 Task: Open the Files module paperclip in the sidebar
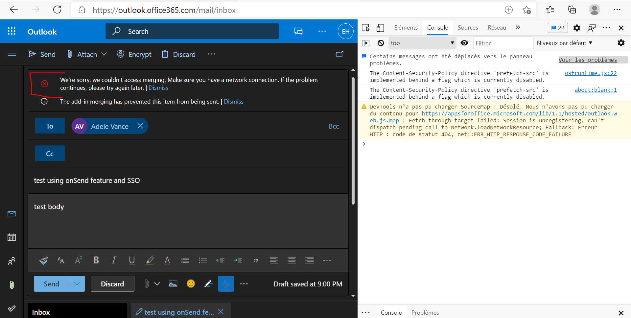[12, 285]
